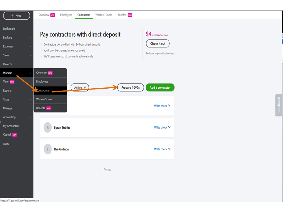Click Add a contractor button
Viewport: 283px width, 212px height.
click(160, 87)
